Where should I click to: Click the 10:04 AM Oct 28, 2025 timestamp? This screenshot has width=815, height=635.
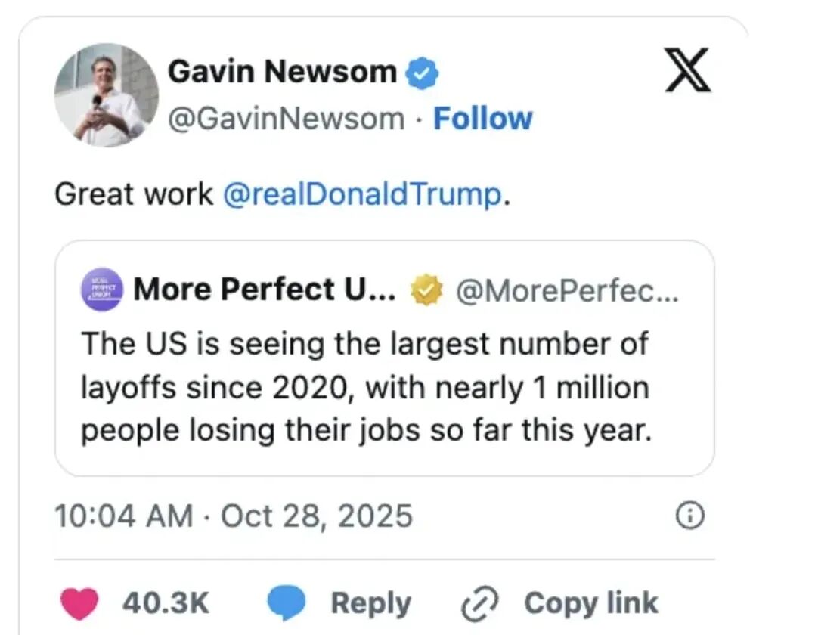[234, 516]
